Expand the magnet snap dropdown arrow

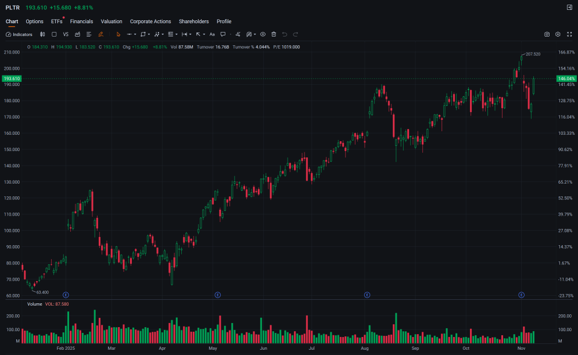(255, 34)
